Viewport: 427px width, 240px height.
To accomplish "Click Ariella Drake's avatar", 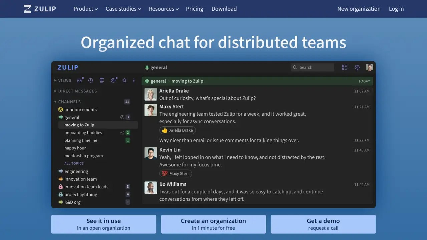I will pyautogui.click(x=151, y=94).
